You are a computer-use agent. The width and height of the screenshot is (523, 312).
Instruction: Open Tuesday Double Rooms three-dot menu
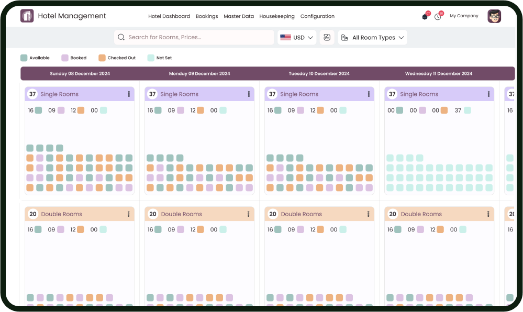pyautogui.click(x=369, y=214)
